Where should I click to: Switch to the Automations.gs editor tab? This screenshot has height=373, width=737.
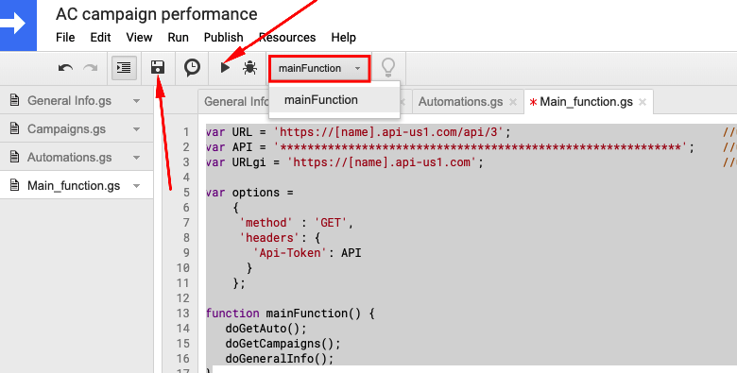[x=461, y=101]
